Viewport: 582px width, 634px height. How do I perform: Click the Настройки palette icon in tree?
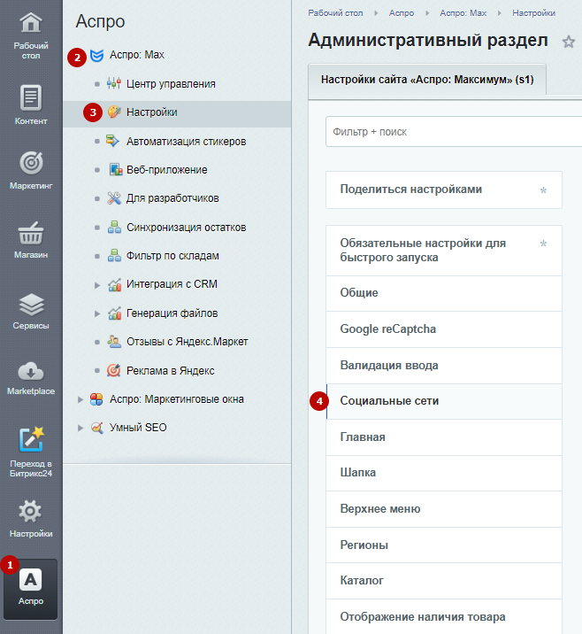[x=114, y=112]
